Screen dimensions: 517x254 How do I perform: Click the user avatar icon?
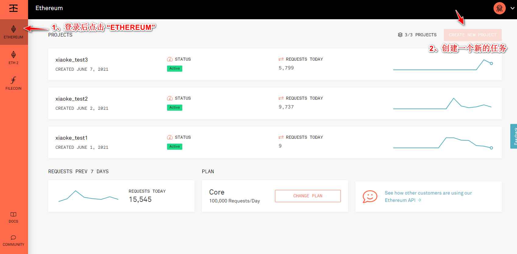(499, 8)
